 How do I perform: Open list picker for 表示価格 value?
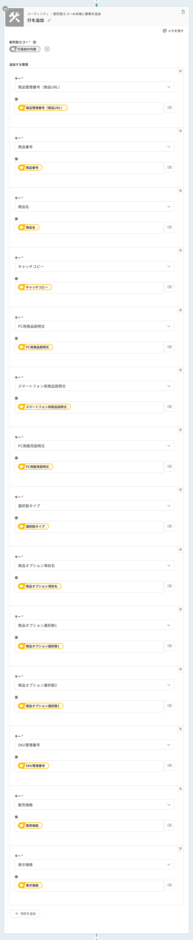tap(169, 885)
